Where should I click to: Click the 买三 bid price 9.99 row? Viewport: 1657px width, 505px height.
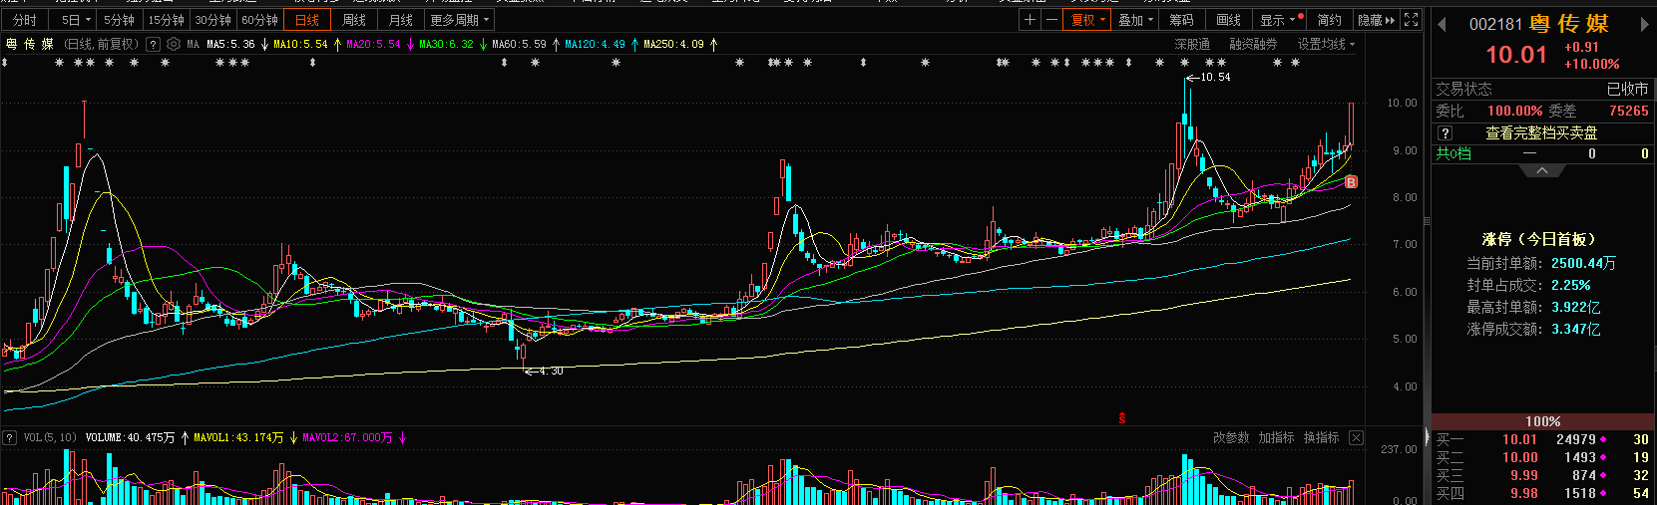click(1542, 475)
